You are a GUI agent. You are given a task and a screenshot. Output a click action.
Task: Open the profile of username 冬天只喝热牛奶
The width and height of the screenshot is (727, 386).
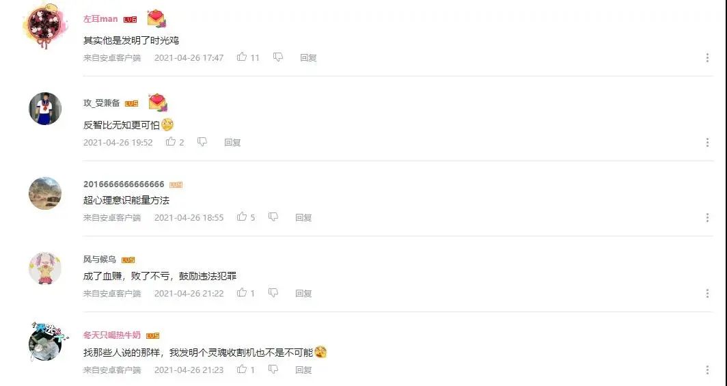tap(112, 335)
